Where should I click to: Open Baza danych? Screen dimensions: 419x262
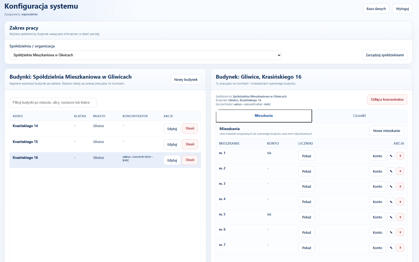coord(376,9)
